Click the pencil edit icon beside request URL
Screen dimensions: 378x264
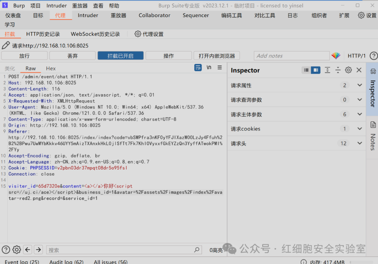(6, 45)
